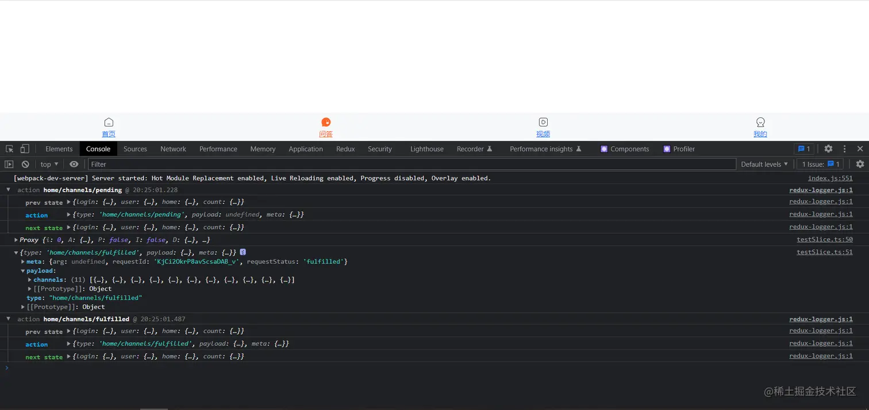Switch to the Elements tab
This screenshot has width=869, height=410.
pos(59,149)
